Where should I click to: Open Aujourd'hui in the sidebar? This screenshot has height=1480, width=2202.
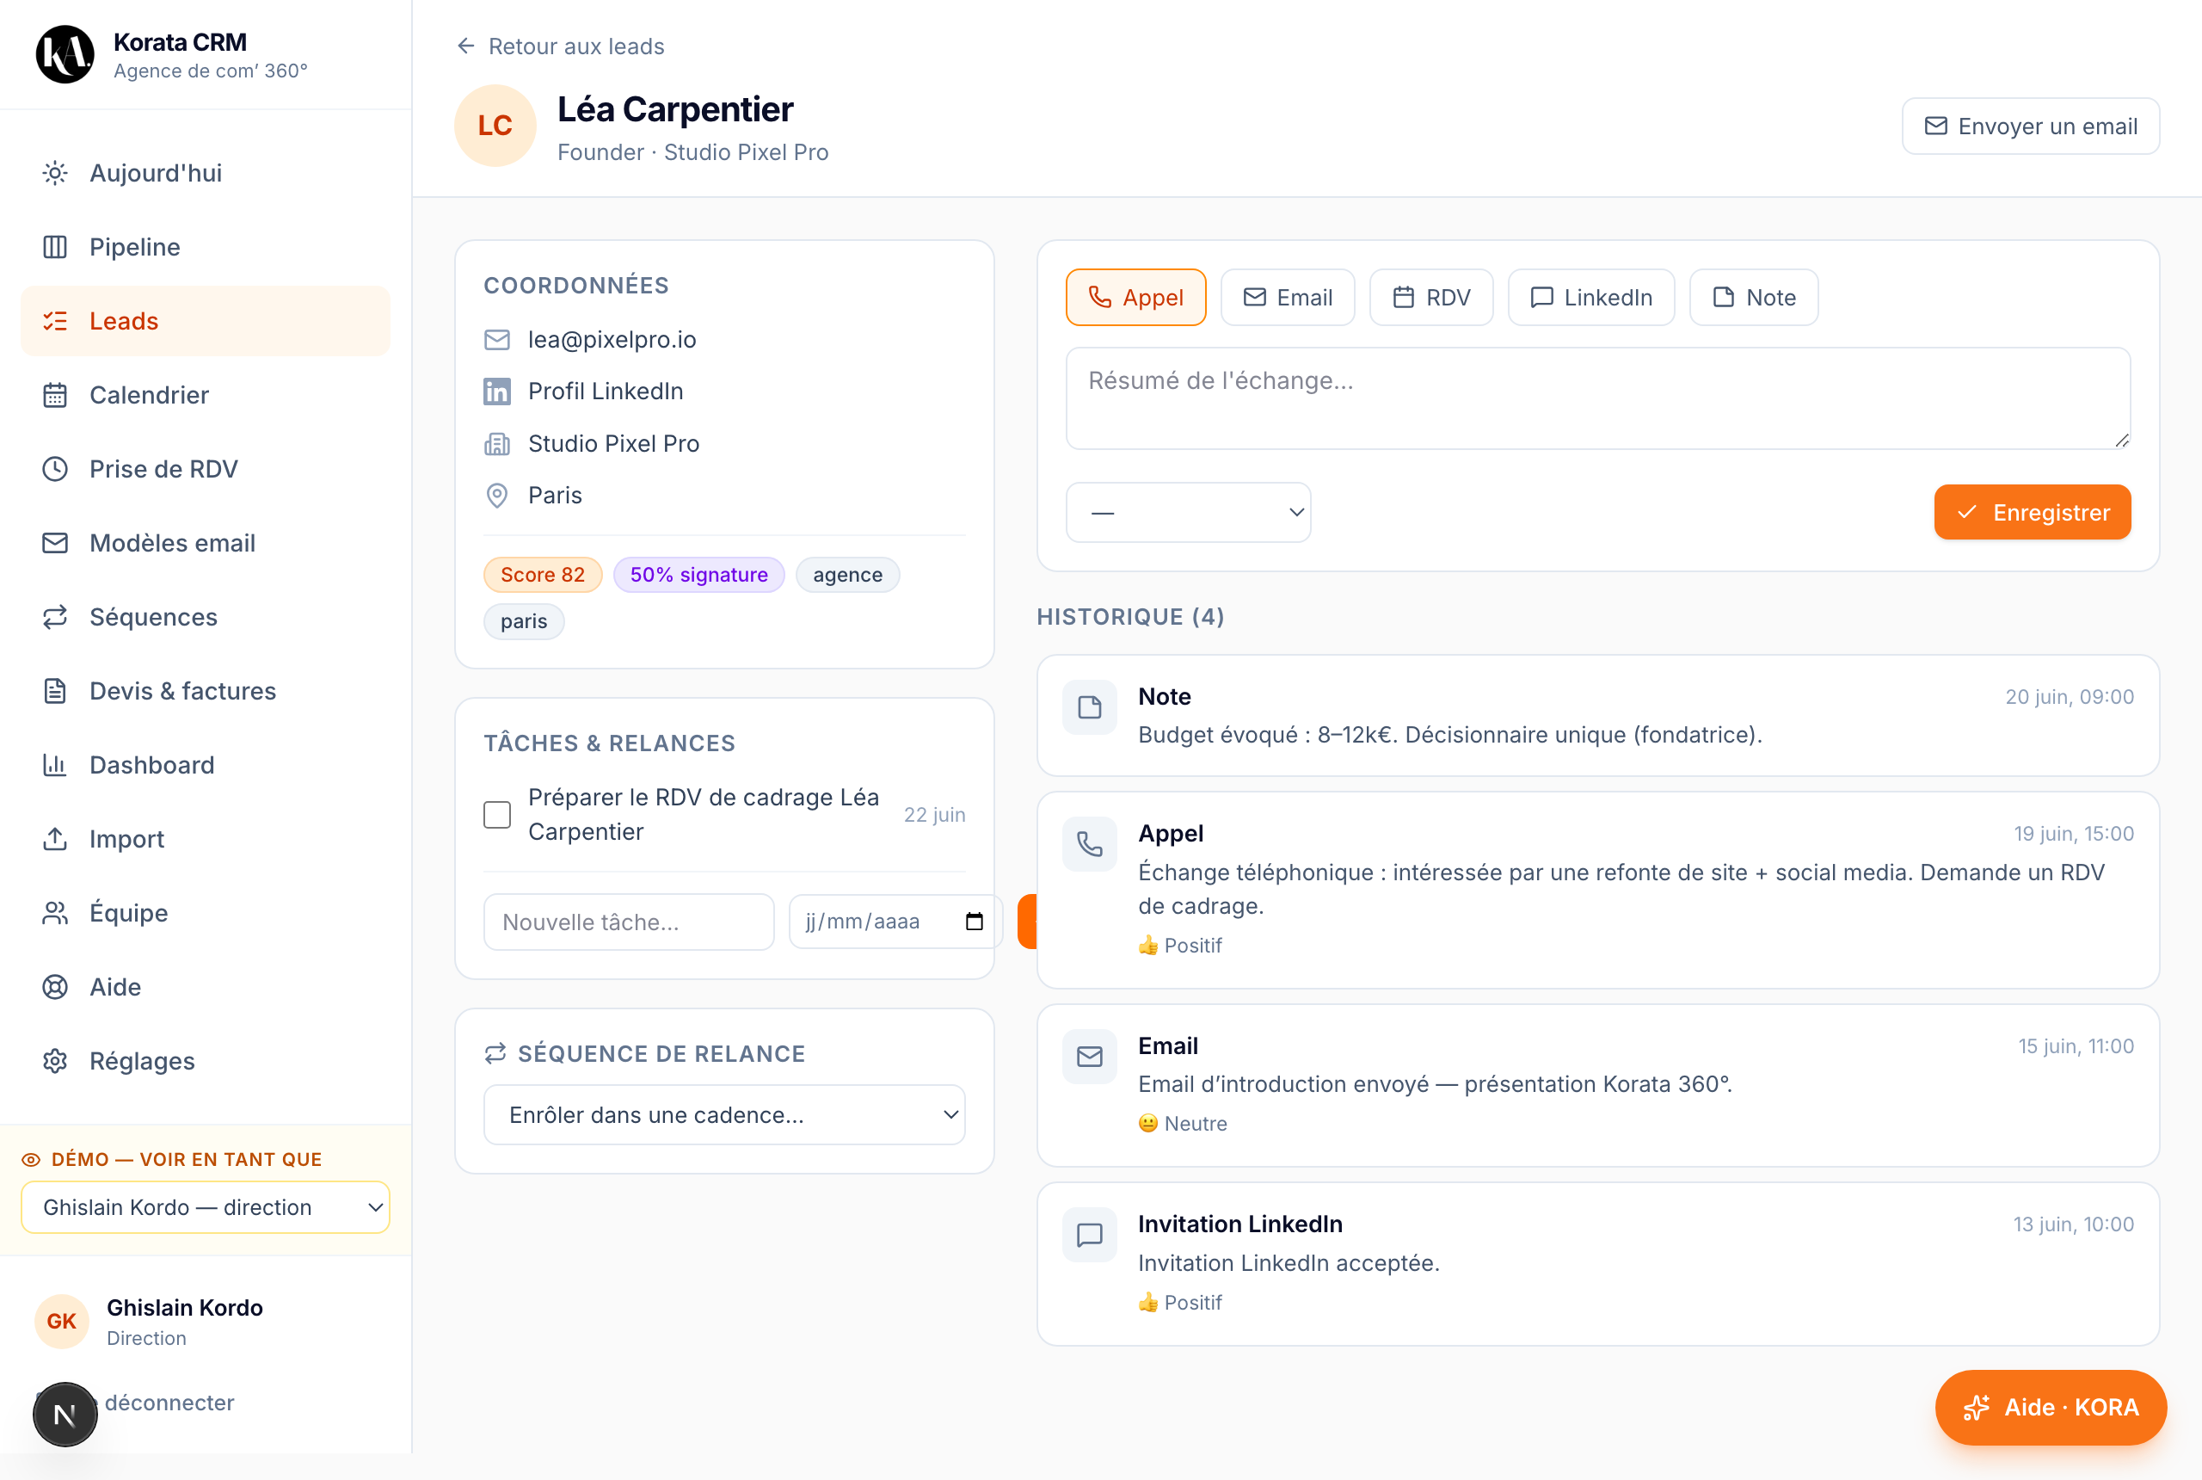pyautogui.click(x=205, y=173)
